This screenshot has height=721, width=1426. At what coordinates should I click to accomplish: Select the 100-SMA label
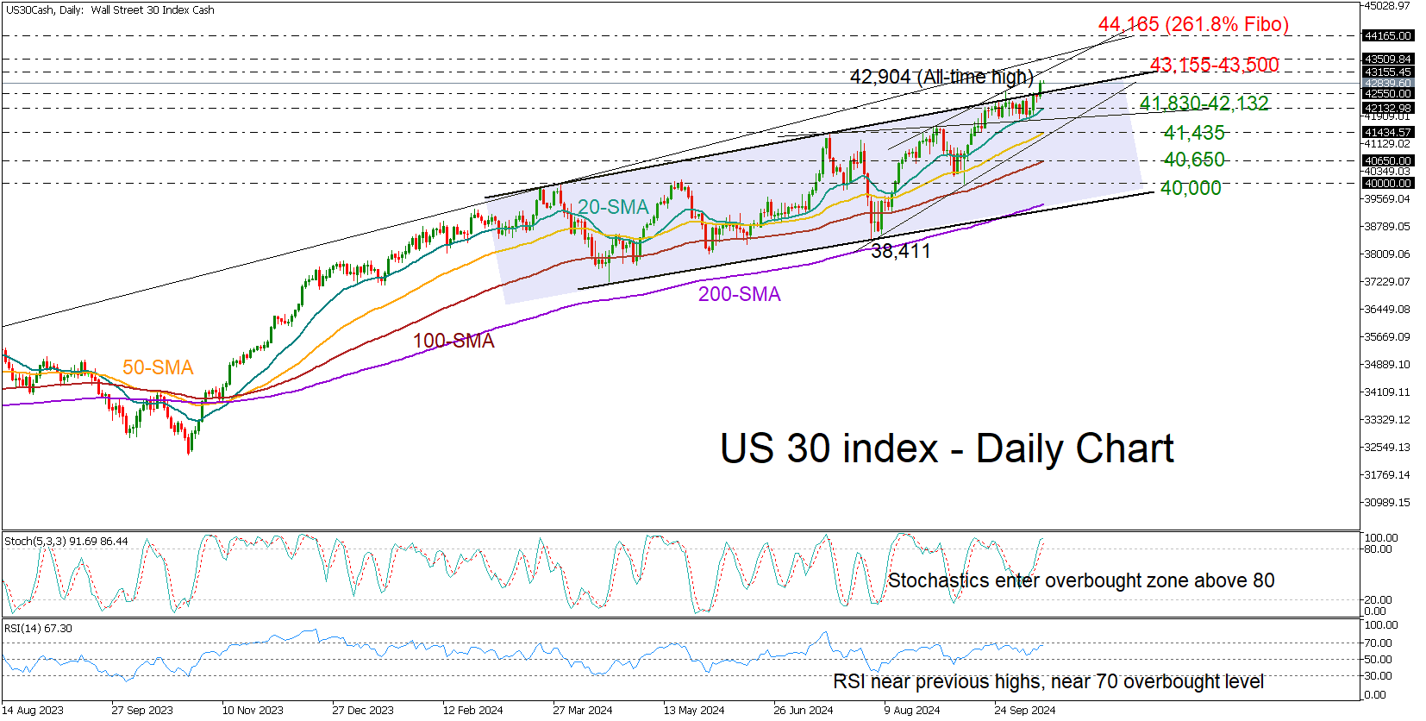pyautogui.click(x=453, y=341)
